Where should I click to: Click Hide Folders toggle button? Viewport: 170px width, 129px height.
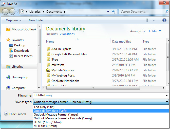15,114
